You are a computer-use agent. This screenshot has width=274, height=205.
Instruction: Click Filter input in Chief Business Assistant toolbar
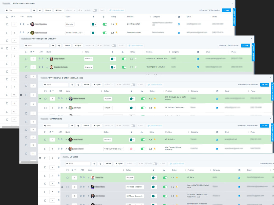point(18,10)
